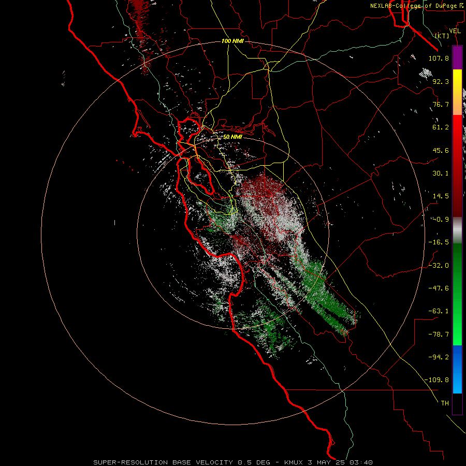Select the -109.8 legend value
The width and height of the screenshot is (466, 466).
[x=436, y=380]
